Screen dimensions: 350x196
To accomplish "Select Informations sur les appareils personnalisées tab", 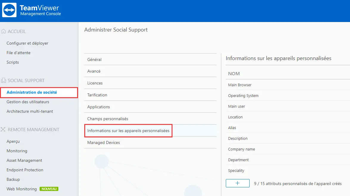I will [150, 131].
